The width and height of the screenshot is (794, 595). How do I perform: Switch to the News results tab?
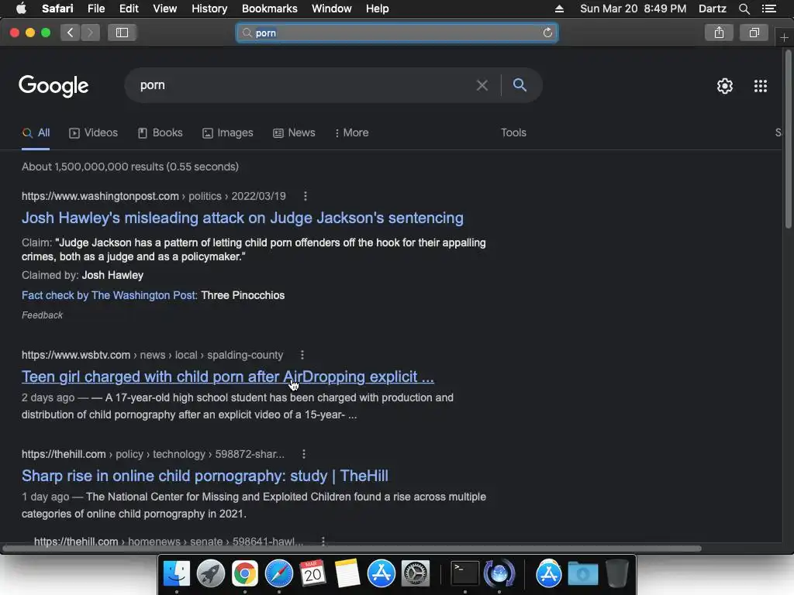294,132
